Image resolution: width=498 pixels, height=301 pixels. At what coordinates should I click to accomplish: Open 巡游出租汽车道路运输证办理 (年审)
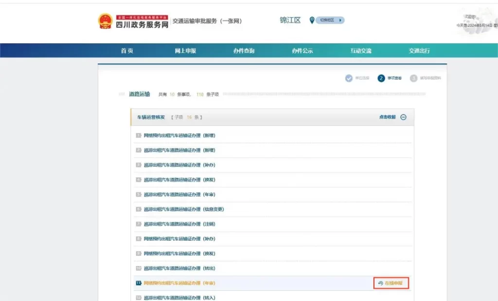coord(179,194)
